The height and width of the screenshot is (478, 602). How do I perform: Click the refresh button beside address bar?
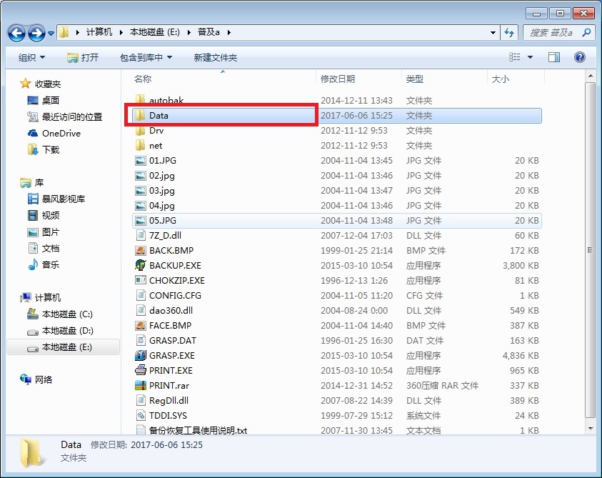click(509, 33)
